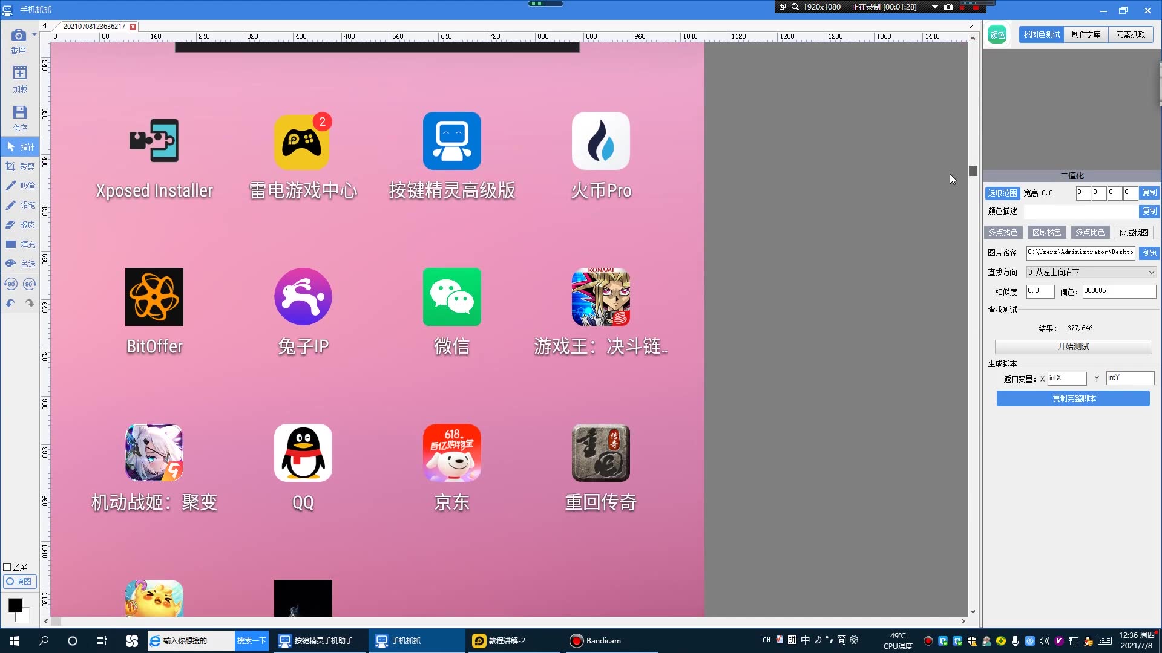
Task: Click 复制 next to the range coordinate fields
Action: click(x=1149, y=193)
